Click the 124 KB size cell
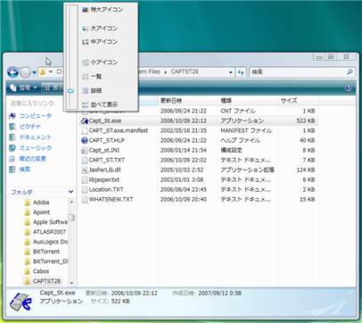Viewport: 362px width, 323px height. (x=306, y=170)
